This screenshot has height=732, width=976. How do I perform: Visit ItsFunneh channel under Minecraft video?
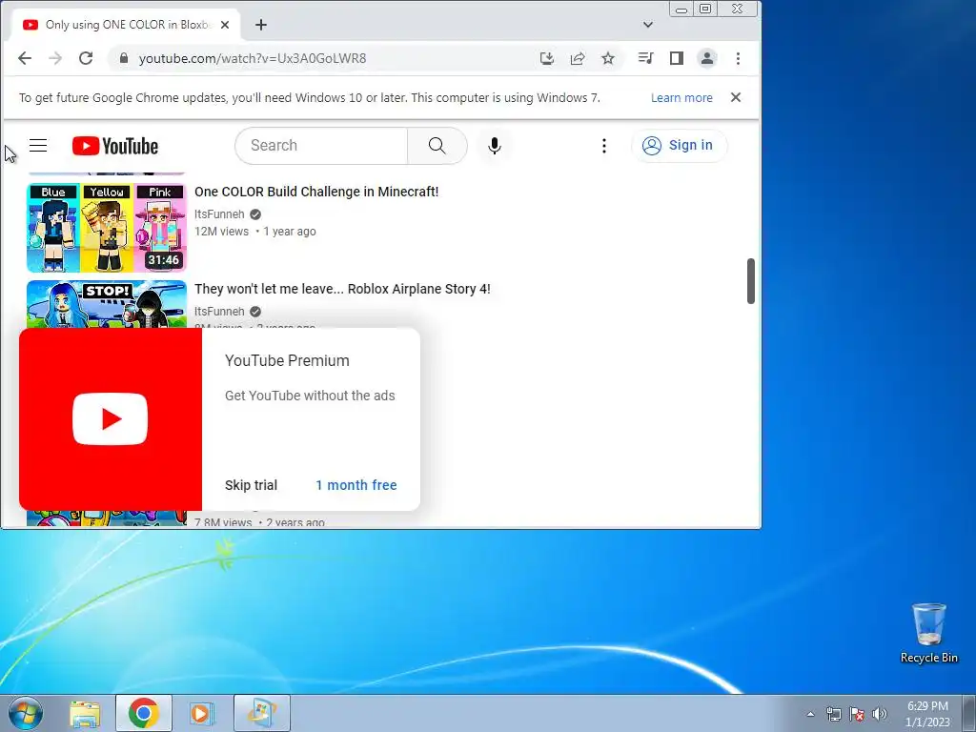tap(219, 214)
